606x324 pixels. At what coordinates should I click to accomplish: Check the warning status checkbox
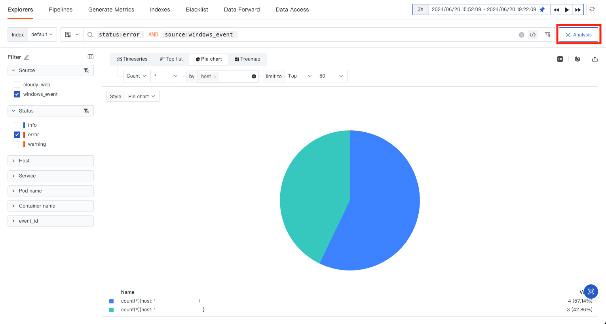[17, 144]
